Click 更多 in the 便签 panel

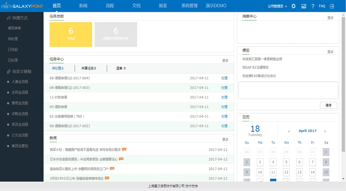pos(330,52)
